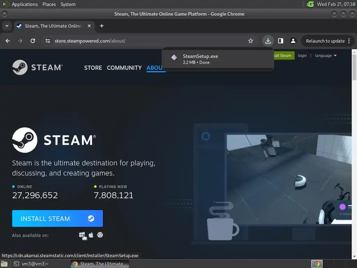Open the Chrome downloads icon
The width and height of the screenshot is (357, 268).
point(268,41)
